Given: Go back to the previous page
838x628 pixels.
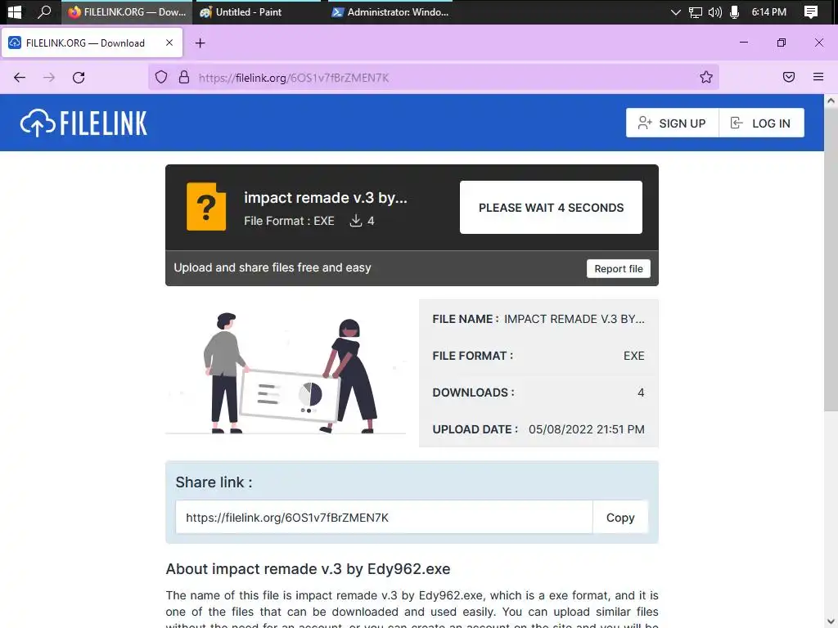Looking at the screenshot, I should coord(20,78).
